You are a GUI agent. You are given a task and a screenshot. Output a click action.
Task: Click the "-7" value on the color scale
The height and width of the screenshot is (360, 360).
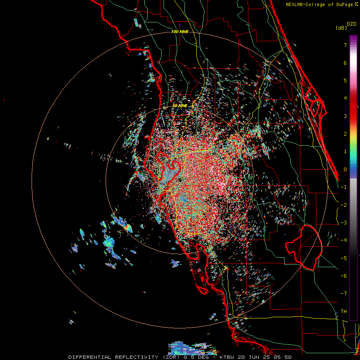coord(344,294)
